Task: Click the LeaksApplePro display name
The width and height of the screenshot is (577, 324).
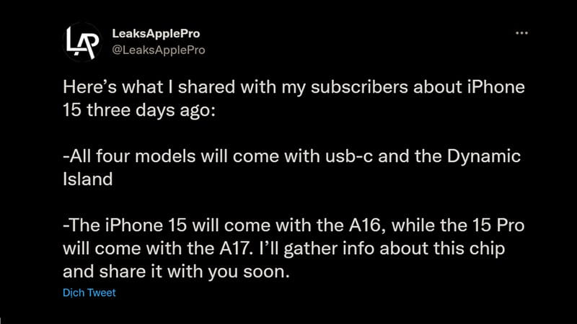Action: pyautogui.click(x=156, y=33)
